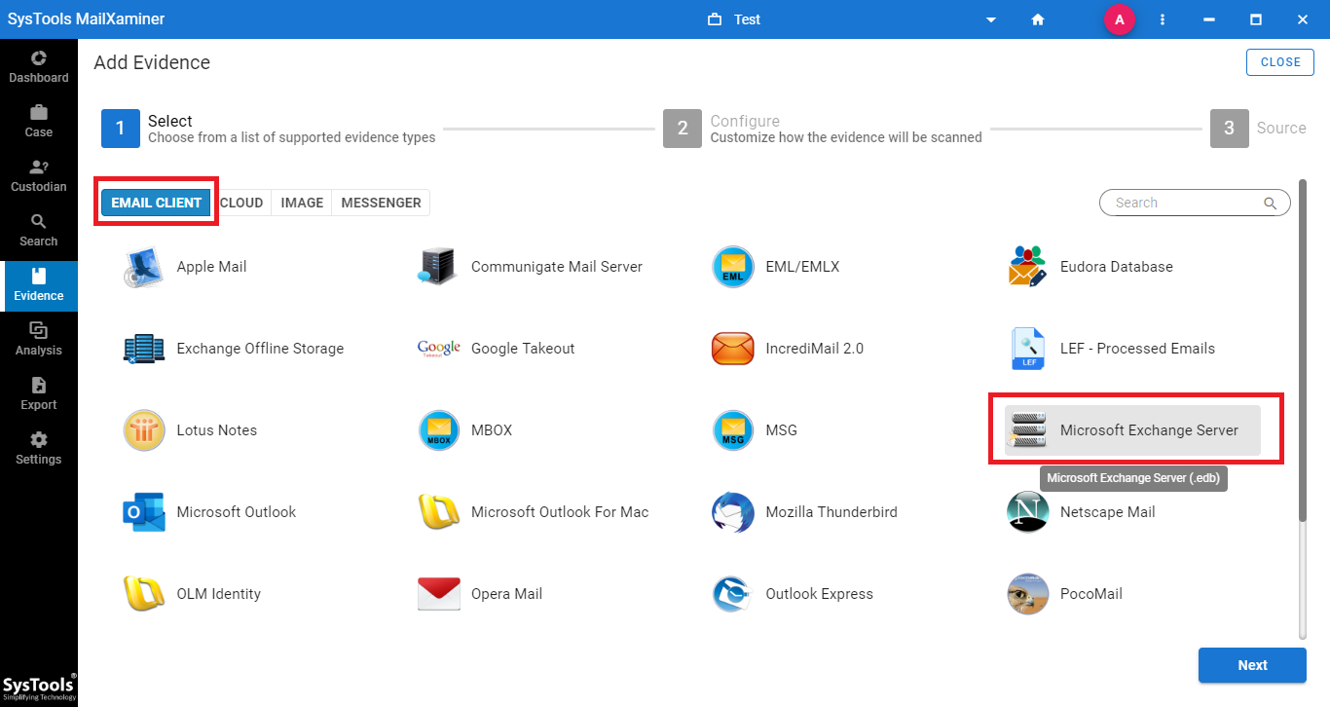Select the Communigate Mail Server icon
Screen dimensions: 1330x707
(439, 267)
